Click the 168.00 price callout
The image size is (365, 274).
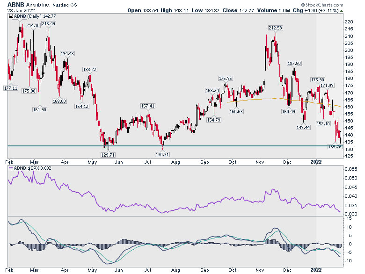point(59,101)
